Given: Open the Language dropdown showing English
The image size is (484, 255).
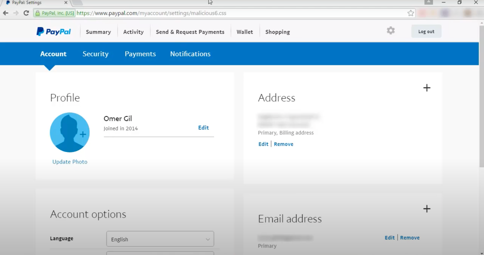Looking at the screenshot, I should pyautogui.click(x=160, y=239).
